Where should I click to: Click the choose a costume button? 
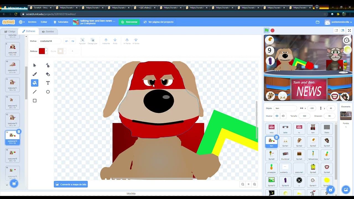pyautogui.click(x=14, y=184)
